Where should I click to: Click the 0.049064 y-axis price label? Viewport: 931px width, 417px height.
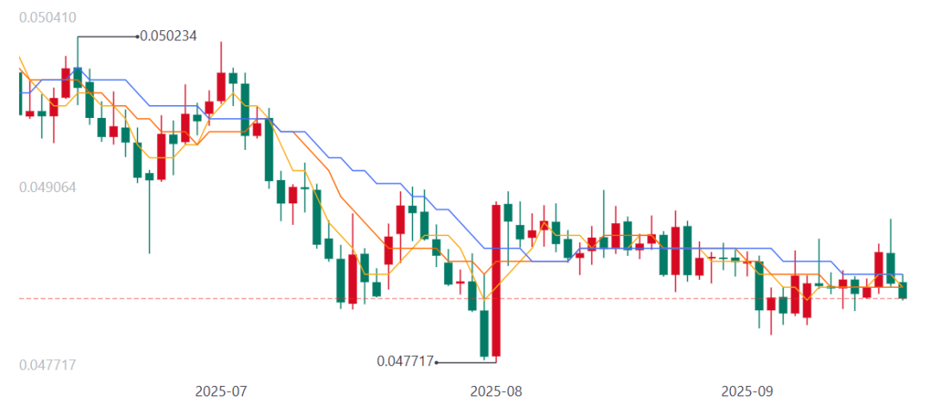[x=47, y=187]
